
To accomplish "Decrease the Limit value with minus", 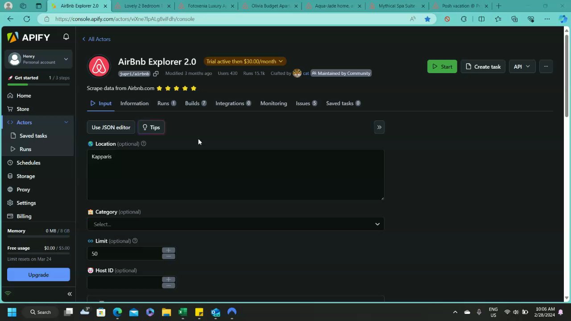I will pos(169,256).
